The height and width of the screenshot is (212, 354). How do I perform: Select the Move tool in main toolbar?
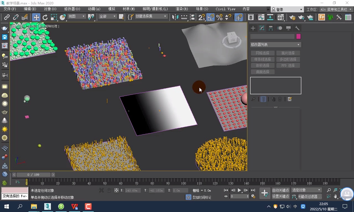click(x=36, y=17)
